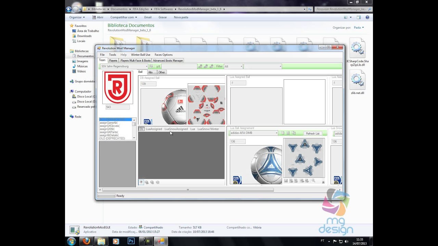Toggle the LuaAssigned view button
The image size is (438, 246).
pyautogui.click(x=154, y=129)
